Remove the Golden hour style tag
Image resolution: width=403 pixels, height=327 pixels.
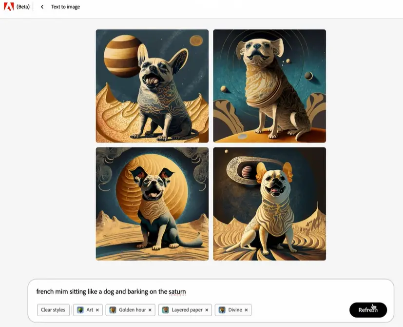(150, 310)
